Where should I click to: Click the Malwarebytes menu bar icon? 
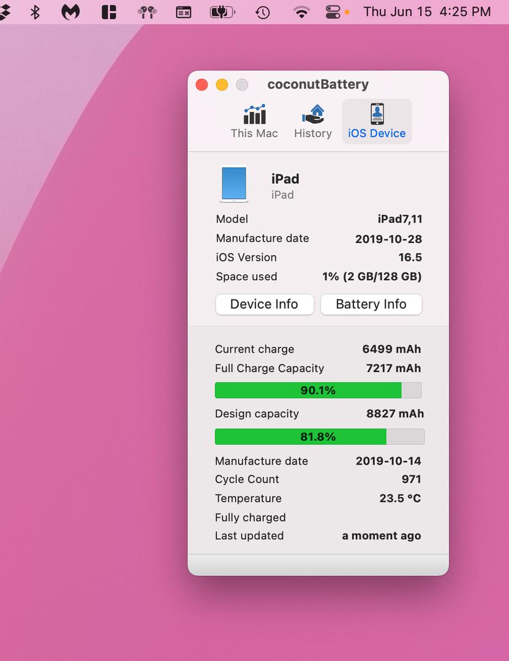[x=70, y=12]
